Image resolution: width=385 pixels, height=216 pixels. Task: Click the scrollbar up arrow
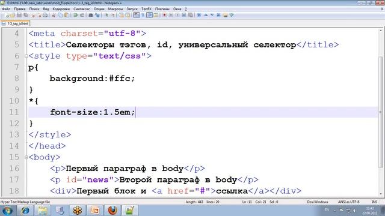(381, 31)
